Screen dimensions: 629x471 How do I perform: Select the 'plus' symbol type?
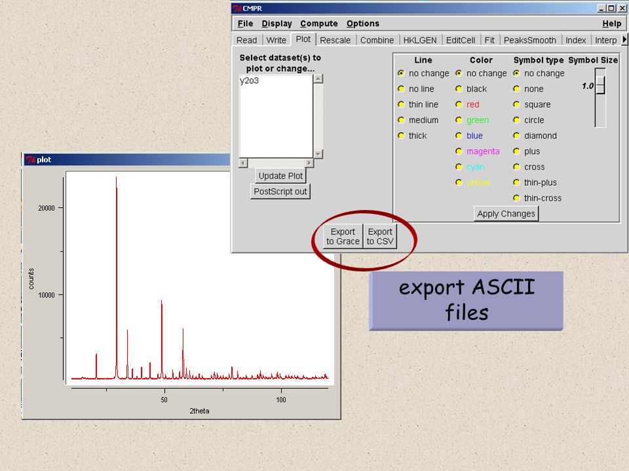[517, 151]
